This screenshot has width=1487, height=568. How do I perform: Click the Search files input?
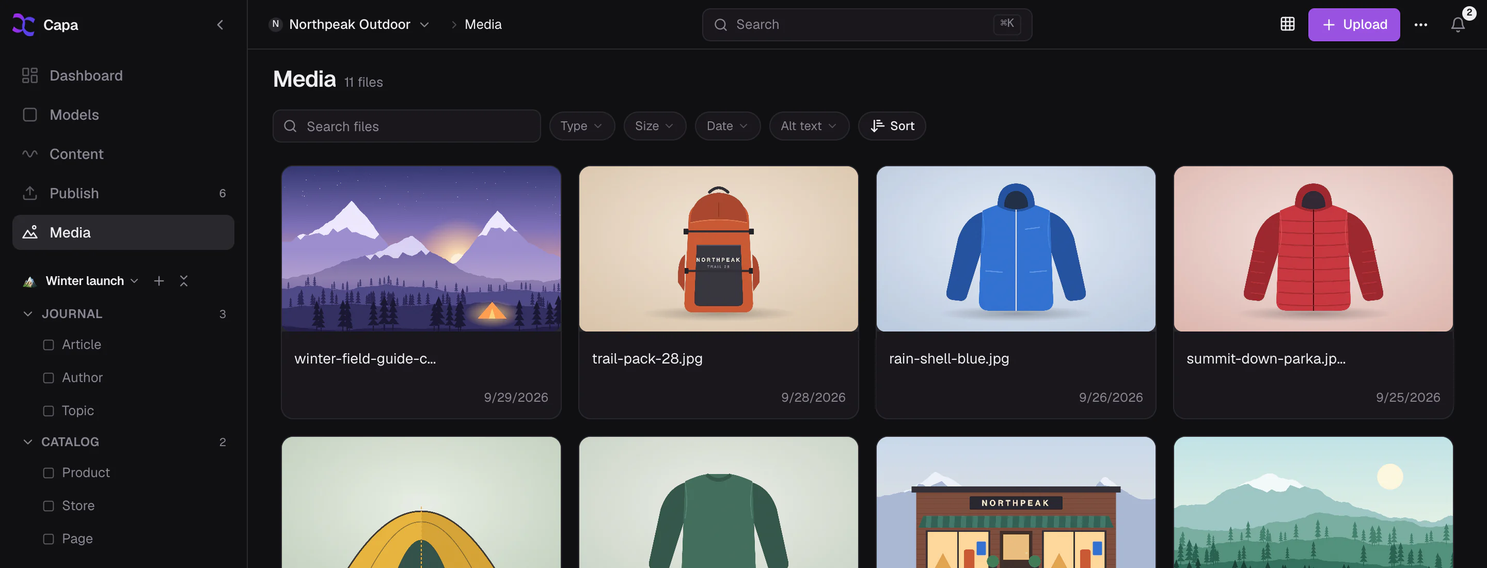[406, 127]
